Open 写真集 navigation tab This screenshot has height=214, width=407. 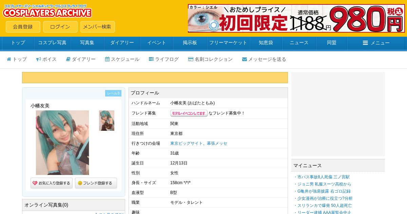(x=87, y=43)
